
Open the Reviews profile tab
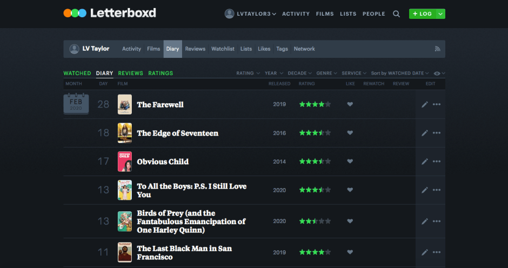tap(195, 49)
